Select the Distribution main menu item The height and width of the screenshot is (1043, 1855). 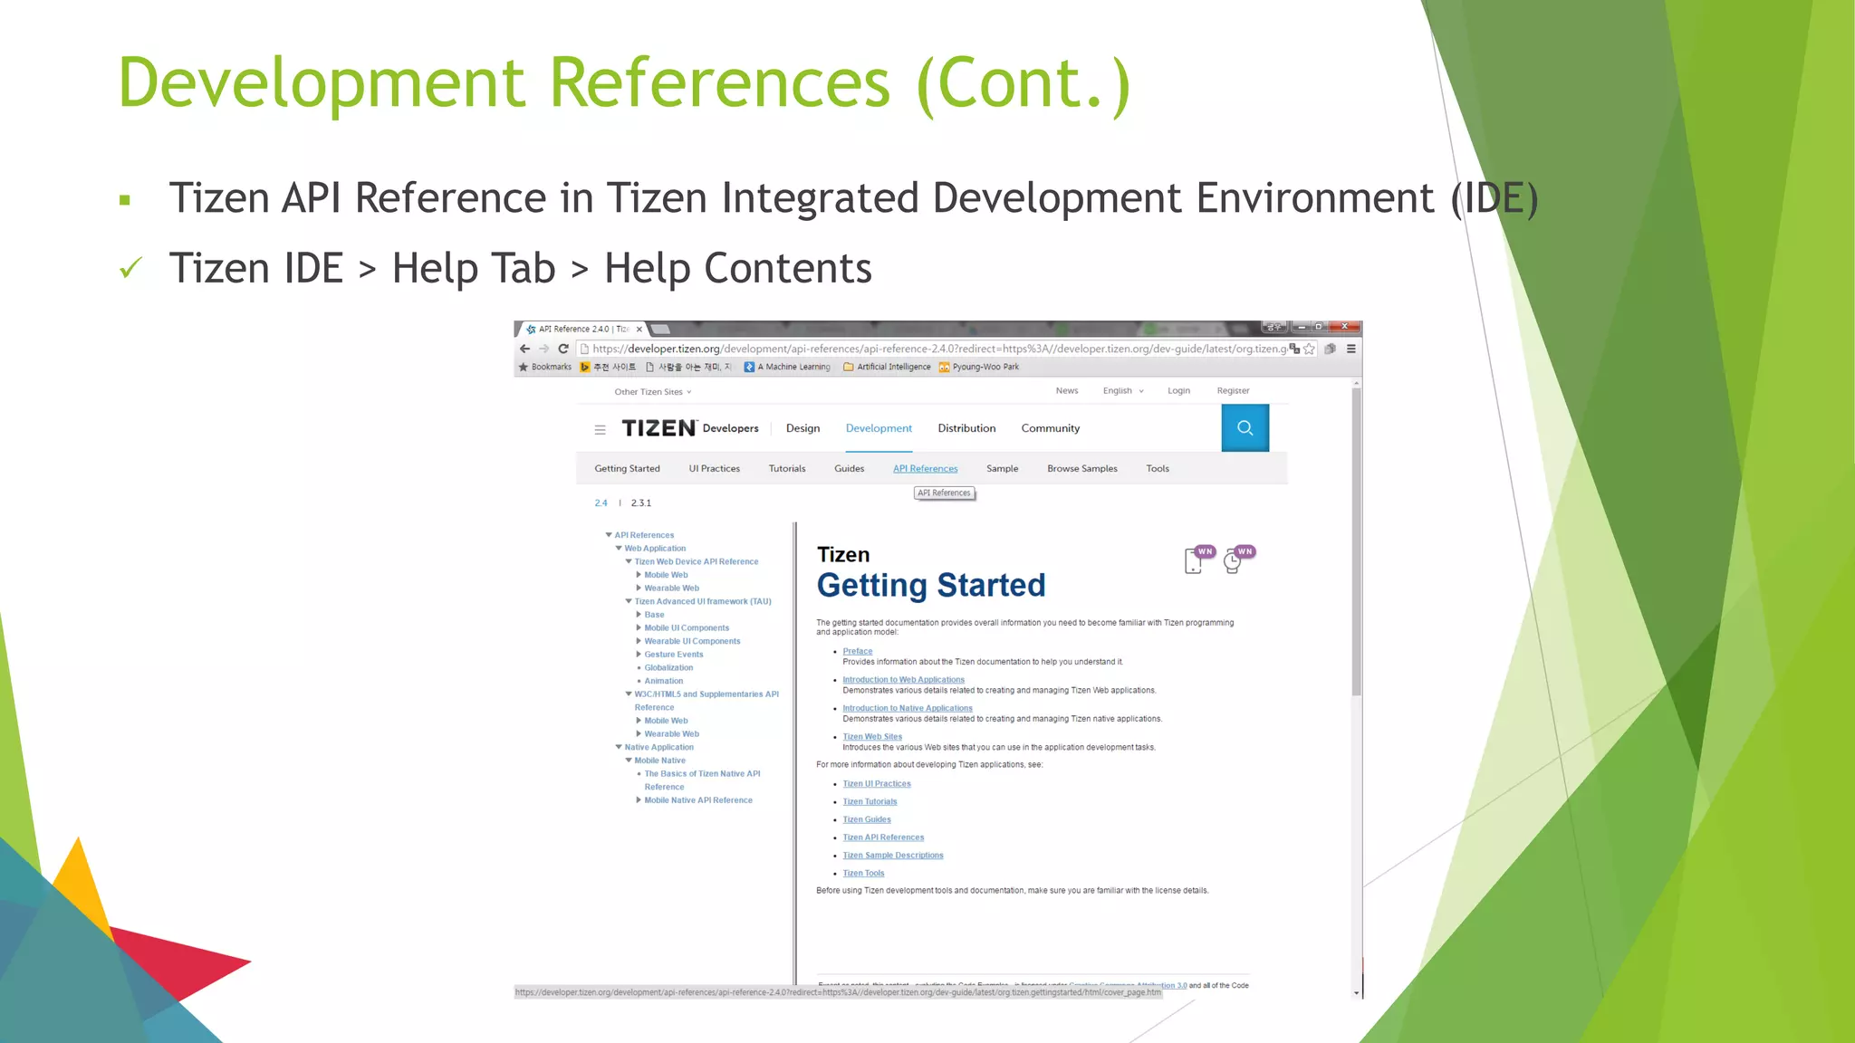[966, 428]
